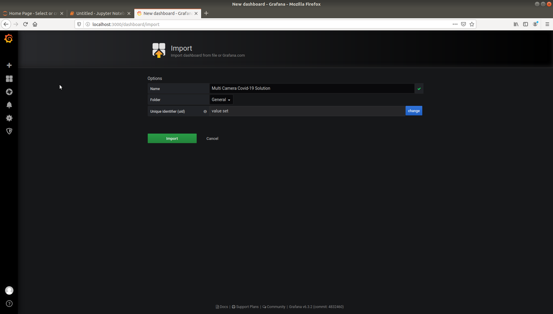553x314 pixels.
Task: Open the Configuration gear icon in sidebar
Action: pyautogui.click(x=9, y=118)
